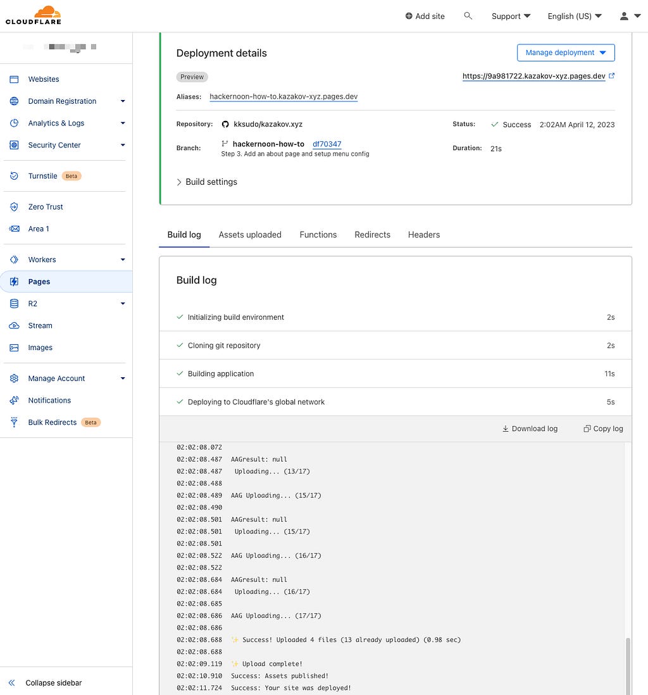Click the external link icon beside deployment URL
The image size is (648, 695).
click(x=612, y=76)
